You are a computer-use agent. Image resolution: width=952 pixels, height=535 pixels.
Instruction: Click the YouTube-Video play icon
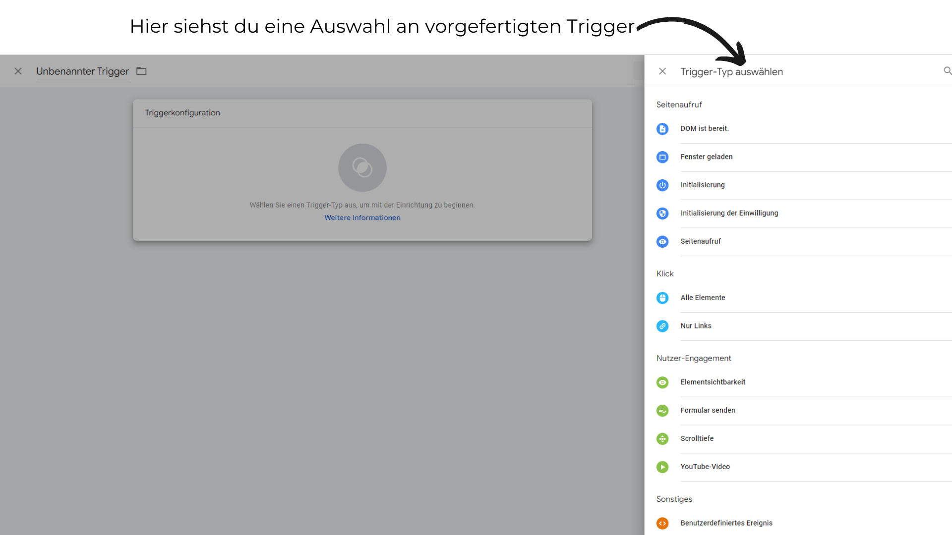click(x=662, y=467)
